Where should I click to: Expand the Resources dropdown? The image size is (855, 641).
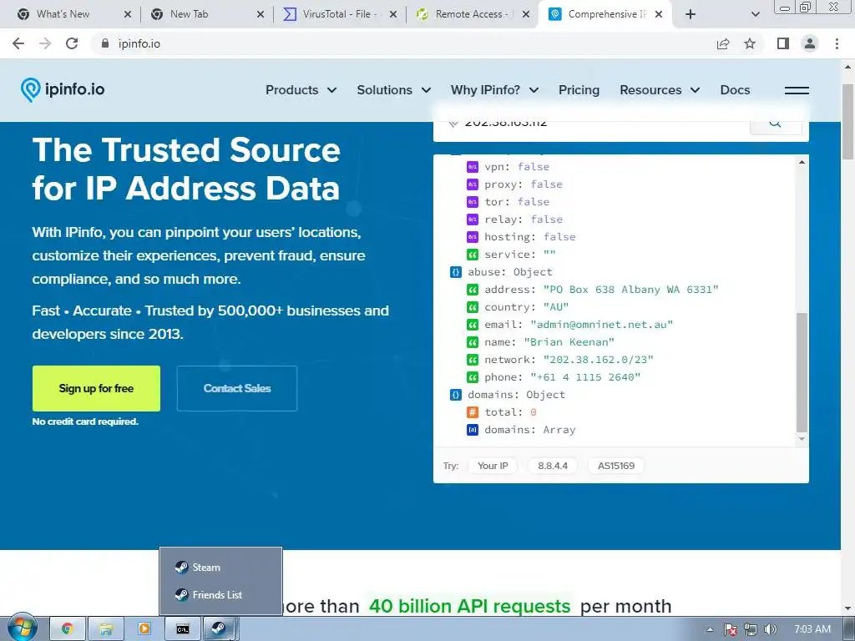coord(660,90)
